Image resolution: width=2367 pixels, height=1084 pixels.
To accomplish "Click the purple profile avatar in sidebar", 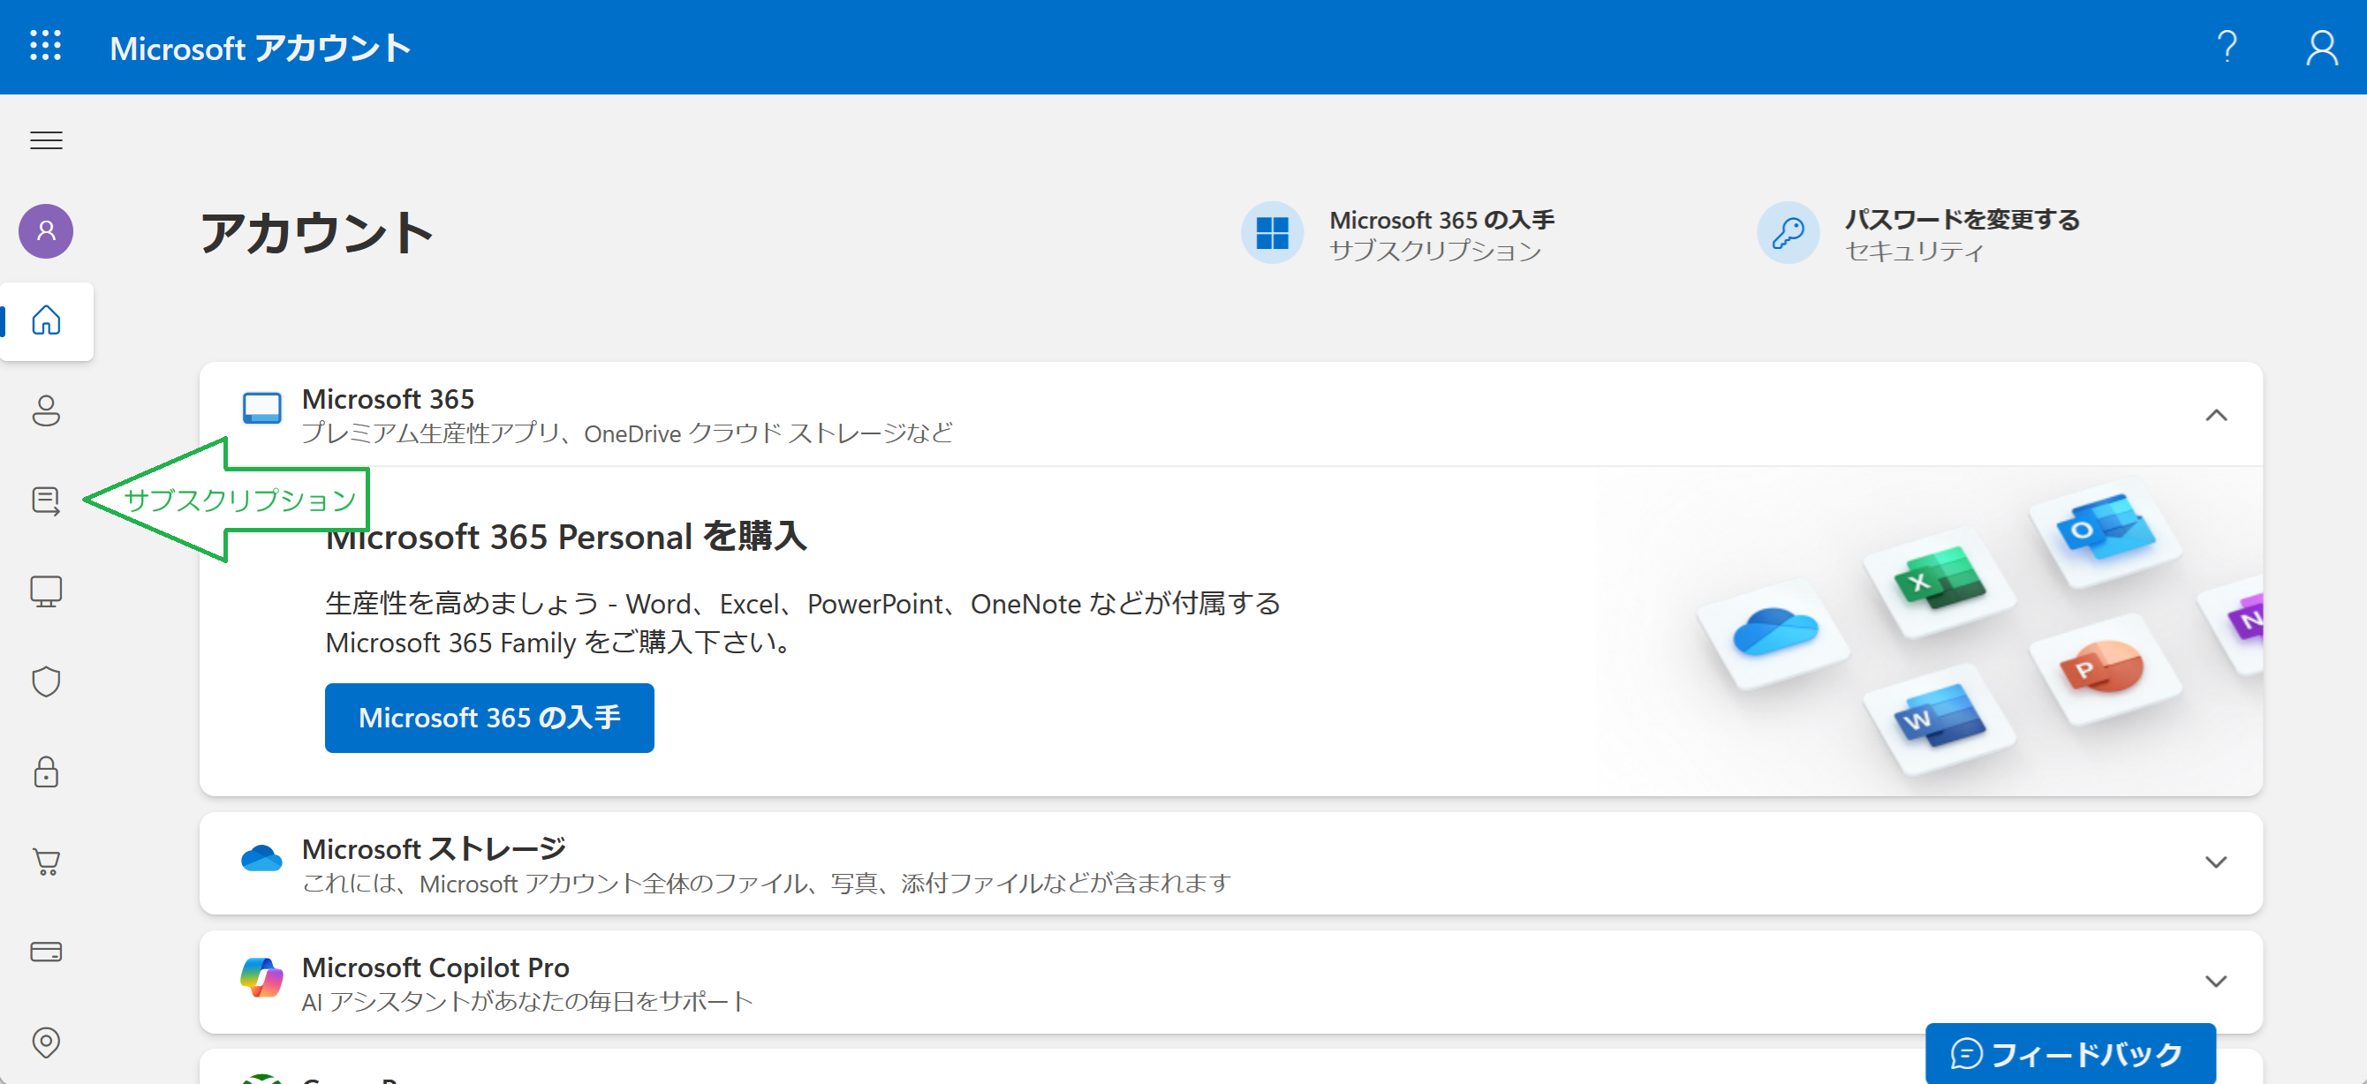I will (x=46, y=230).
